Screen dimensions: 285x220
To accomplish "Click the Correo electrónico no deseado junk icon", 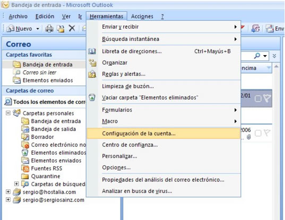I will (25, 145).
